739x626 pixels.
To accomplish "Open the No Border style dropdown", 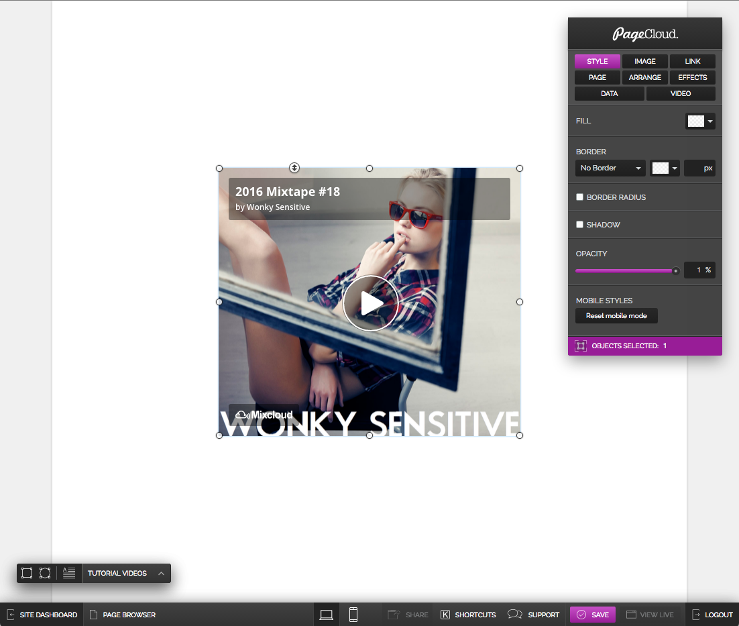I will pos(610,168).
